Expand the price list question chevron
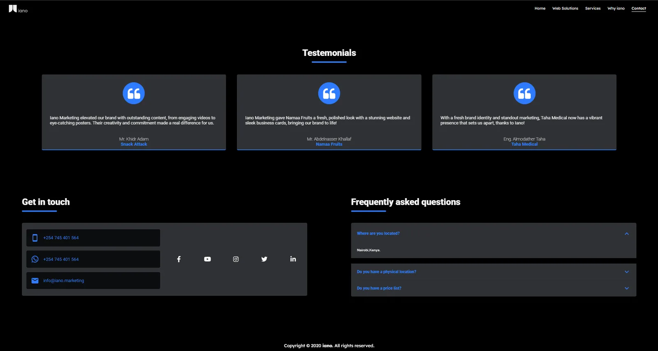 627,288
